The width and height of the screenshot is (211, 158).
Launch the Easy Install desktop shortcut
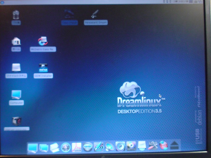[69, 14]
